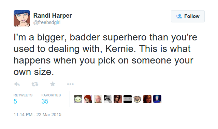Click the black bars avatar
Image resolution: width=218 pixels, height=129 pixels.
128,99
